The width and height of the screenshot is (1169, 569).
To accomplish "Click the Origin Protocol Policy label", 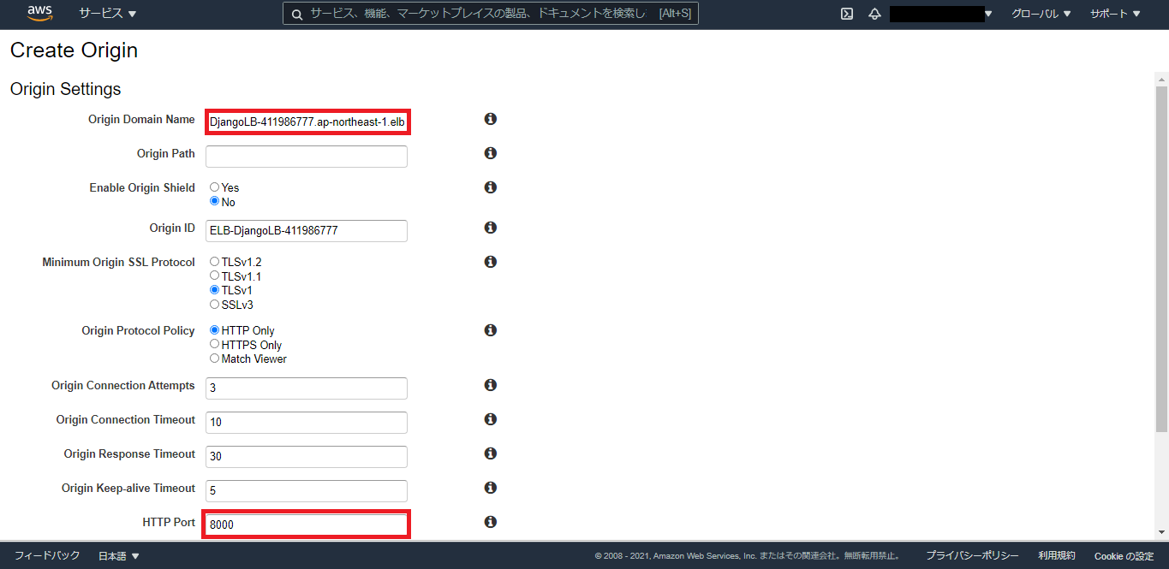I will (x=139, y=330).
